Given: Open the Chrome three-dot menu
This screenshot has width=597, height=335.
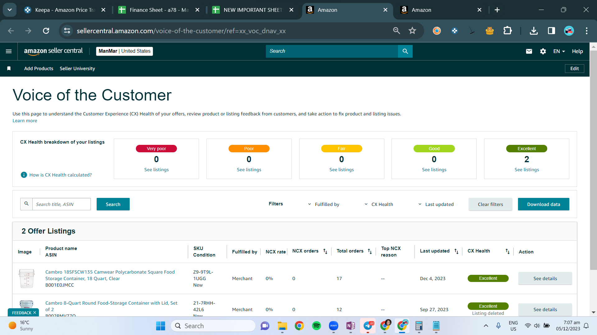Looking at the screenshot, I should [x=587, y=31].
